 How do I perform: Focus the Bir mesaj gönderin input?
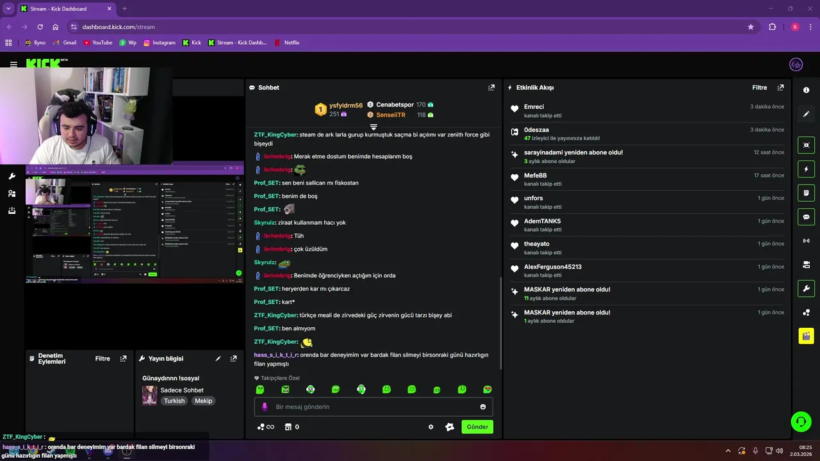(373, 407)
